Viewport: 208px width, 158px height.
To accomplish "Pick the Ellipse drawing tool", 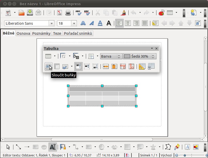I will (x=44, y=147).
